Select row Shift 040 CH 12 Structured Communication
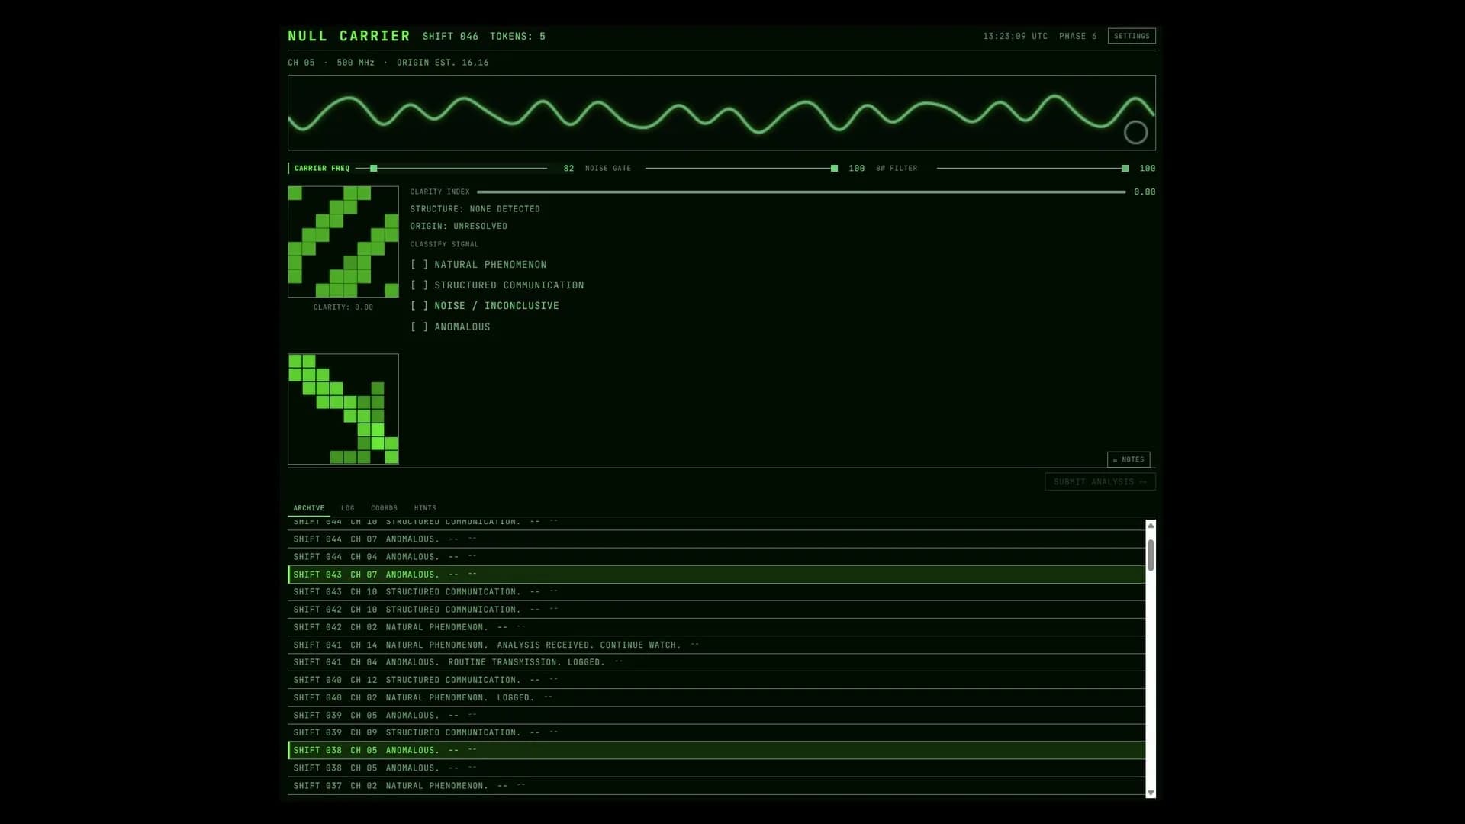This screenshot has width=1465, height=824. tap(716, 680)
